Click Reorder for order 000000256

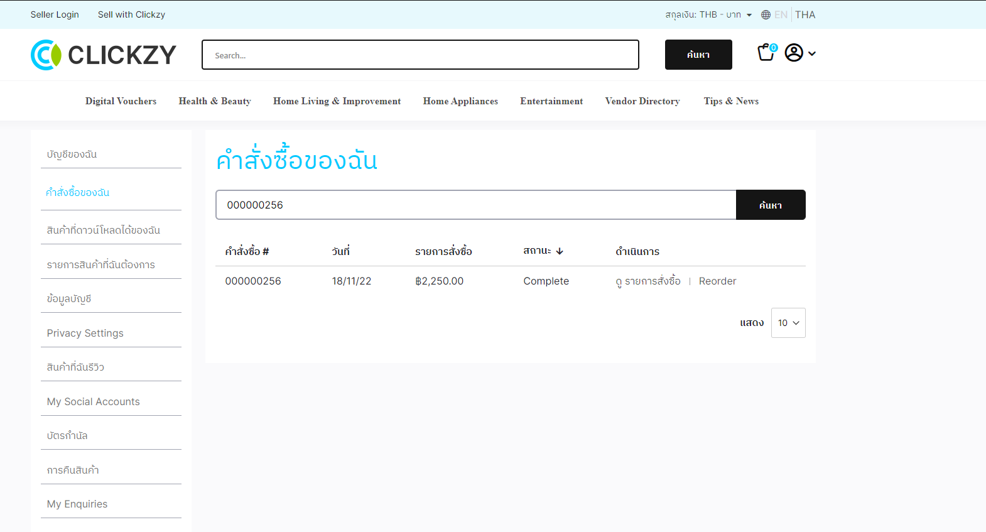coord(717,281)
